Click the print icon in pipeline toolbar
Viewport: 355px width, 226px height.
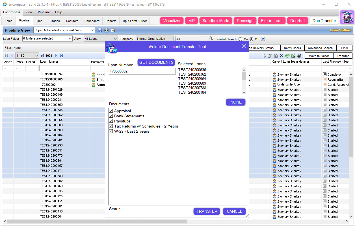pyautogui.click(x=299, y=56)
